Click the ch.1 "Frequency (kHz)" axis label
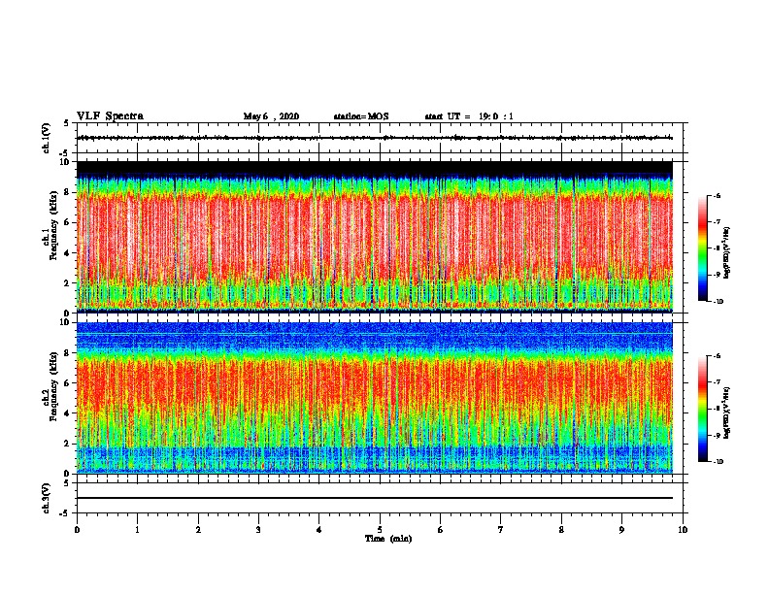This screenshot has height=594, width=769. tap(53, 225)
